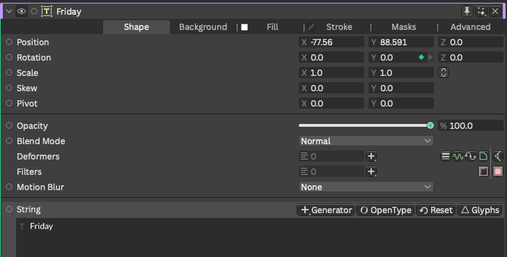Click the Friday layer name in header
This screenshot has width=507, height=257.
pos(69,12)
